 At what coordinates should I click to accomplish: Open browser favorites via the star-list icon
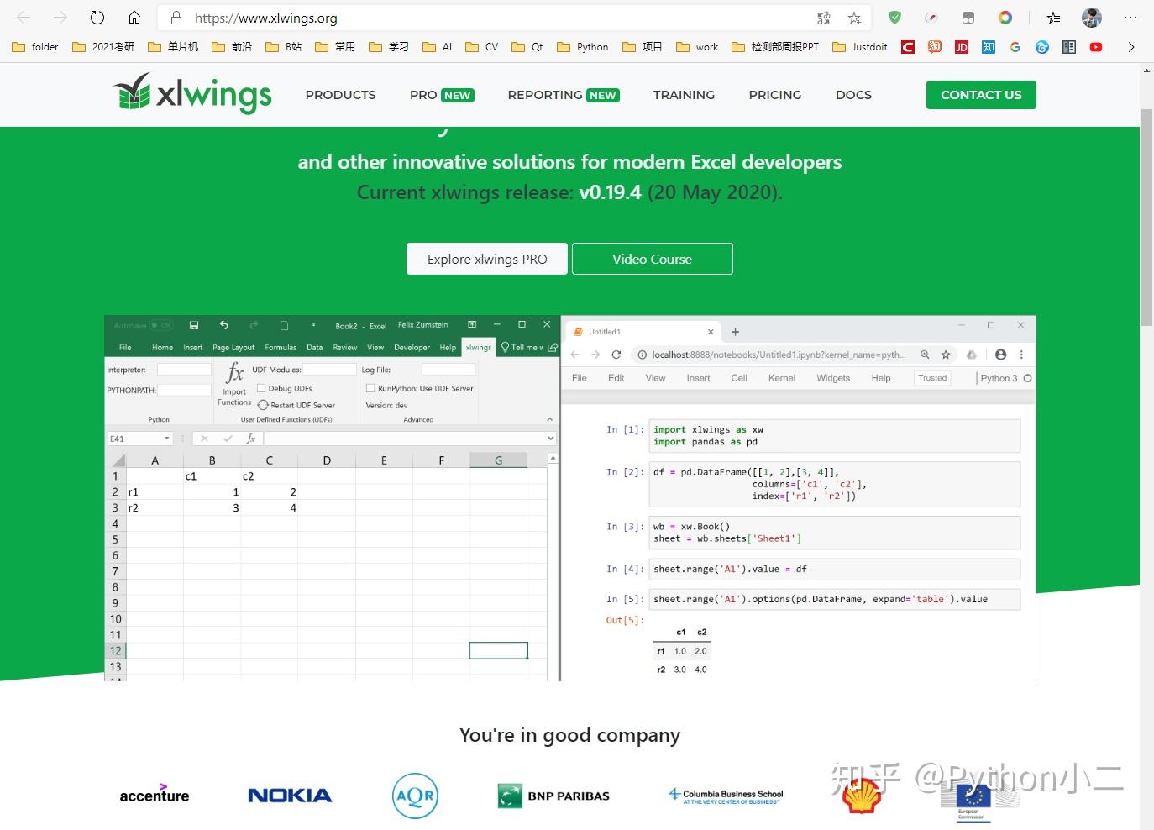(1053, 18)
